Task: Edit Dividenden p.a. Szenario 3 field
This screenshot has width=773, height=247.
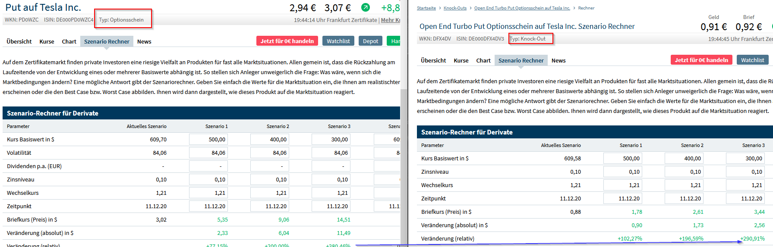Action: pyautogui.click(x=331, y=166)
